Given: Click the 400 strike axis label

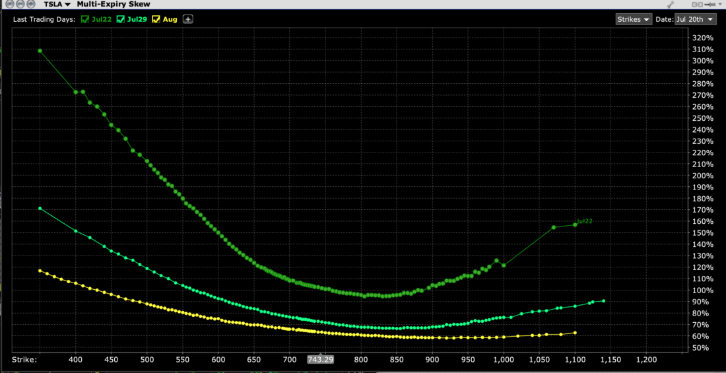Looking at the screenshot, I should 75,360.
